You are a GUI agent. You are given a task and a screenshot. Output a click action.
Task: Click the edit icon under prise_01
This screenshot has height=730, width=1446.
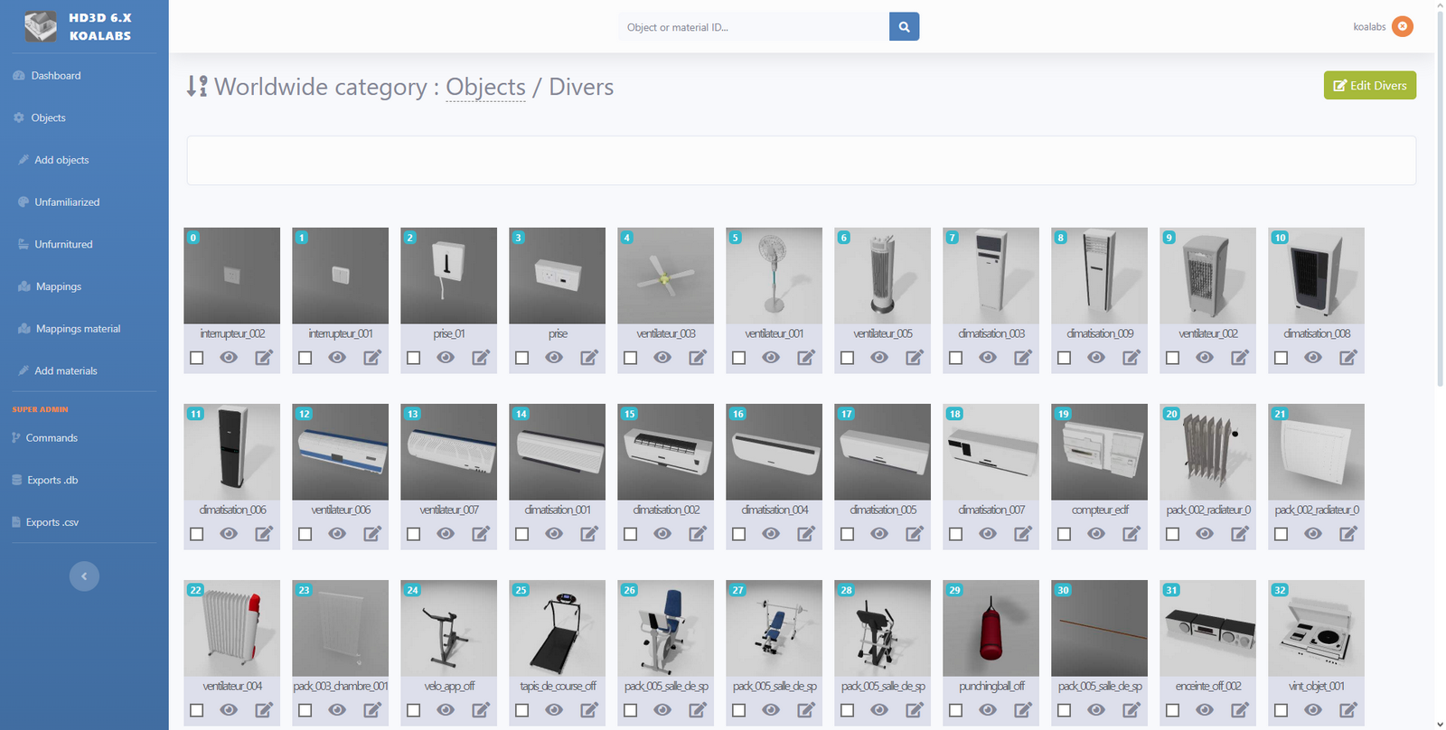coord(481,358)
